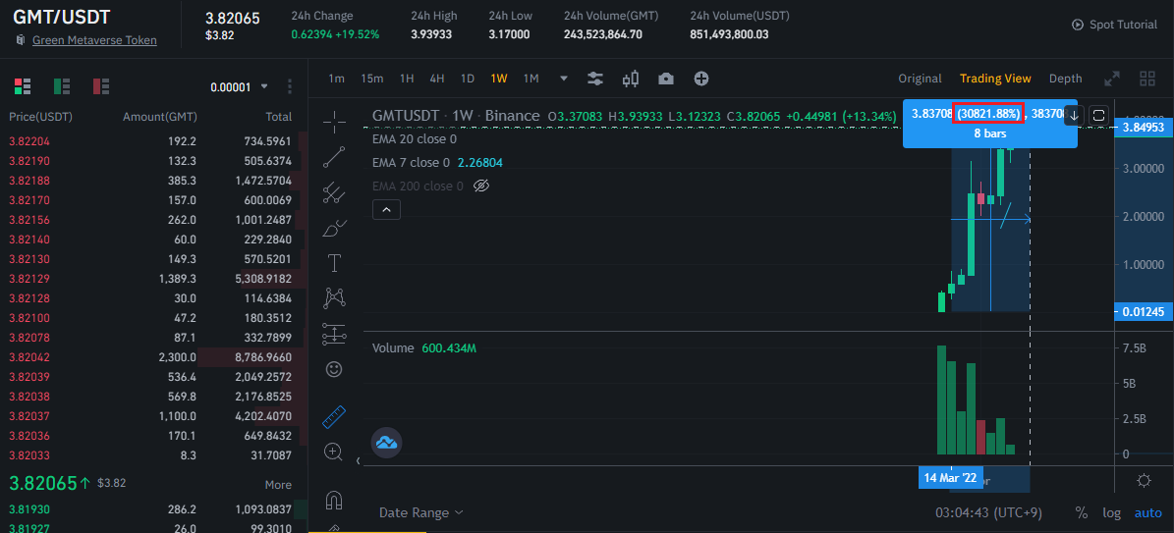Expand more time intervals dropdown arrow
1174x533 pixels.
[564, 79]
